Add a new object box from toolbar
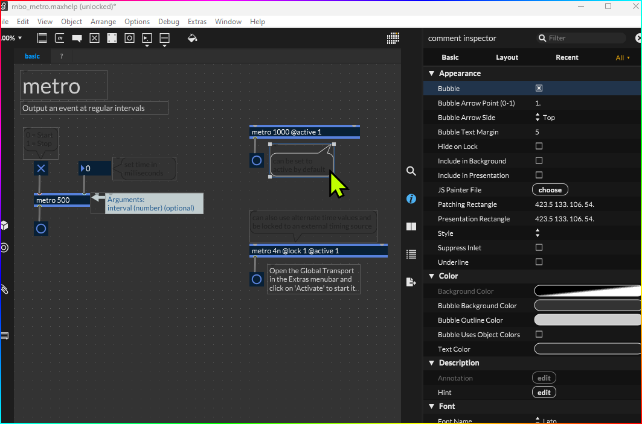642x424 pixels. click(42, 39)
